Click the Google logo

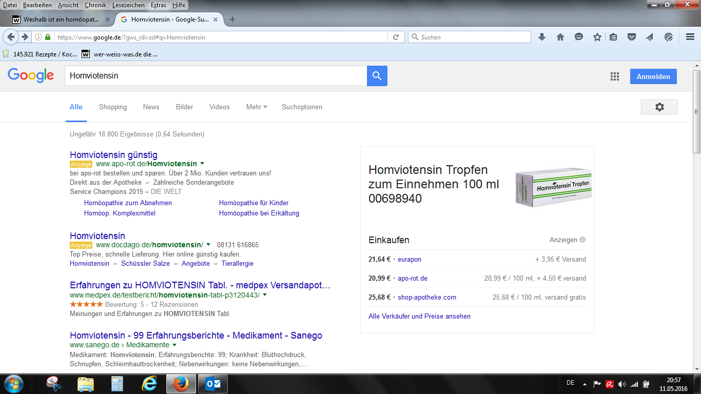pos(31,75)
